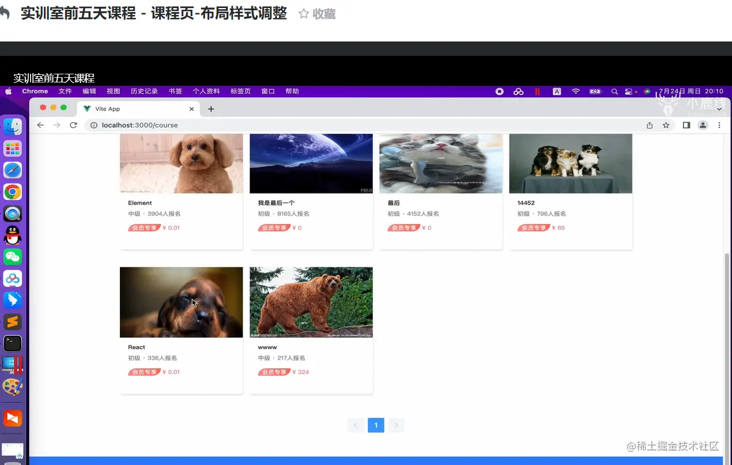Click the browser back arrow

(40, 125)
